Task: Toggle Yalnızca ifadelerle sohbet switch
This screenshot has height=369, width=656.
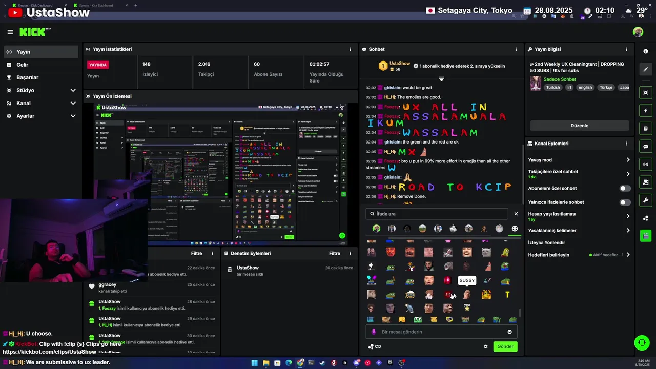Action: coord(625,202)
